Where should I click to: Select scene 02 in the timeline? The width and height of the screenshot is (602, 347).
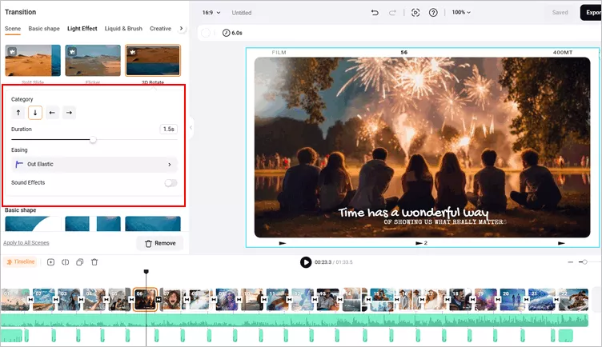[43, 300]
